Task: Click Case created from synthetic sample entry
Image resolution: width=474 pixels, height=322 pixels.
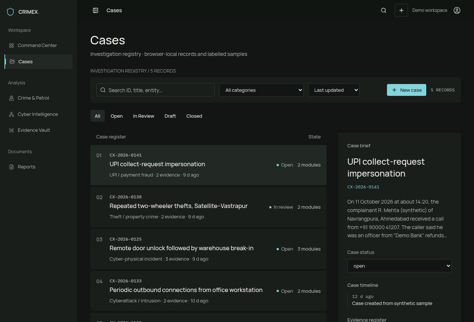Action: click(x=392, y=303)
